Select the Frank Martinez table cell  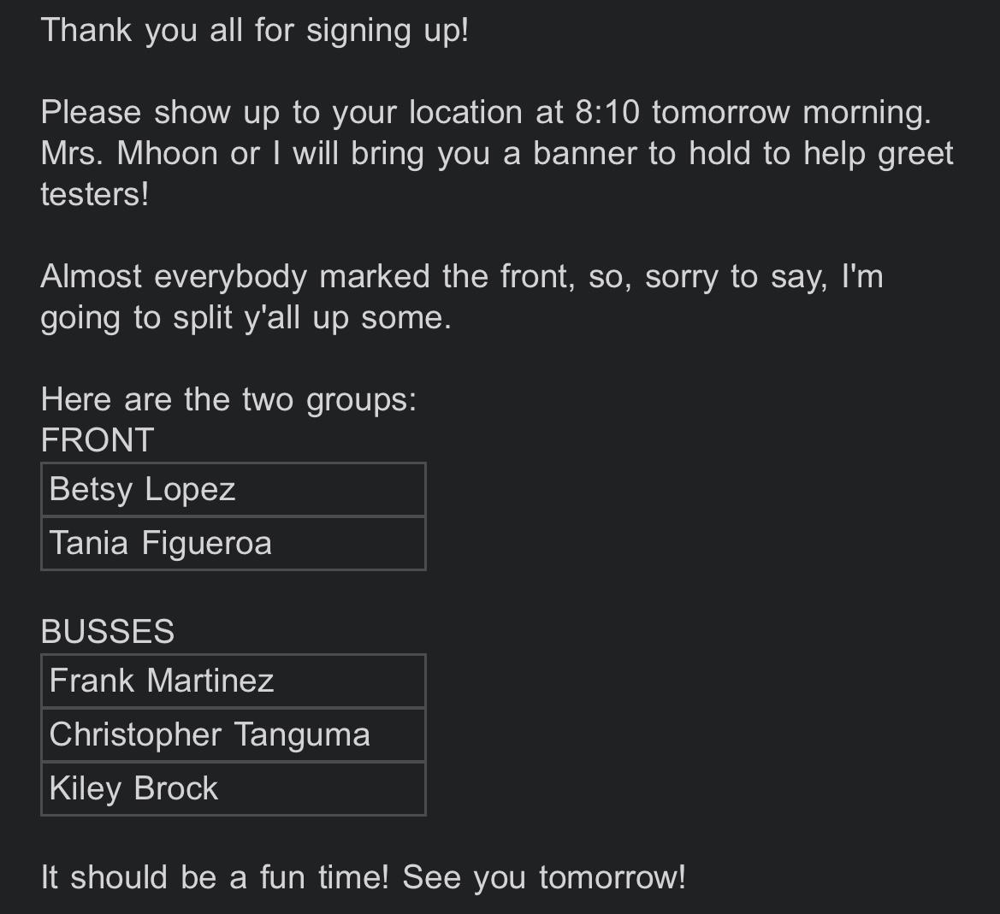(x=233, y=681)
